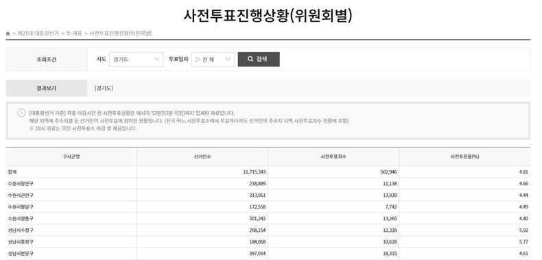Click 사전투표진행상황(위원회별) breadcrumb item
The height and width of the screenshot is (260, 542).
pyautogui.click(x=120, y=34)
